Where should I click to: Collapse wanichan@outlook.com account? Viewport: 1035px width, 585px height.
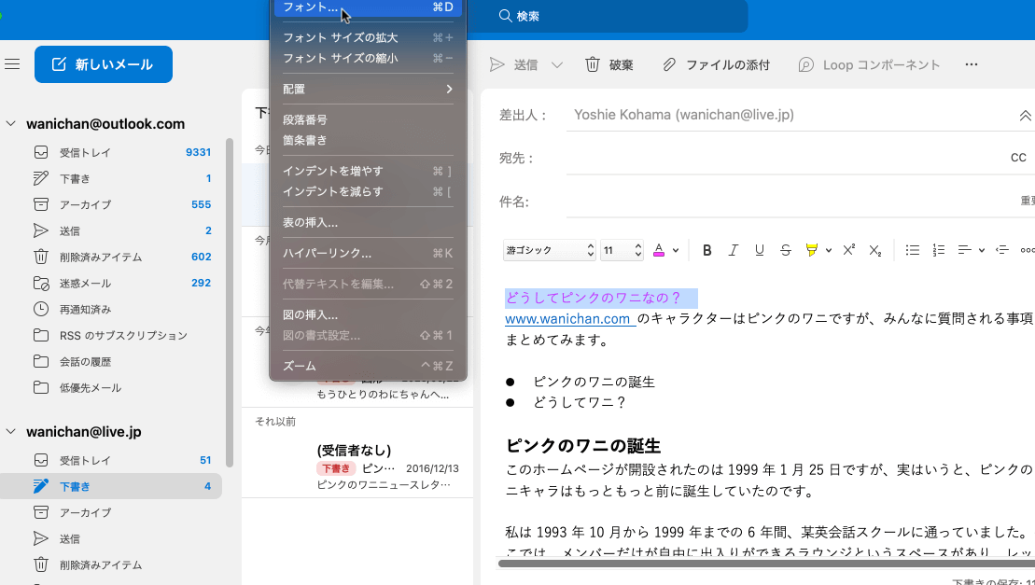(11, 123)
